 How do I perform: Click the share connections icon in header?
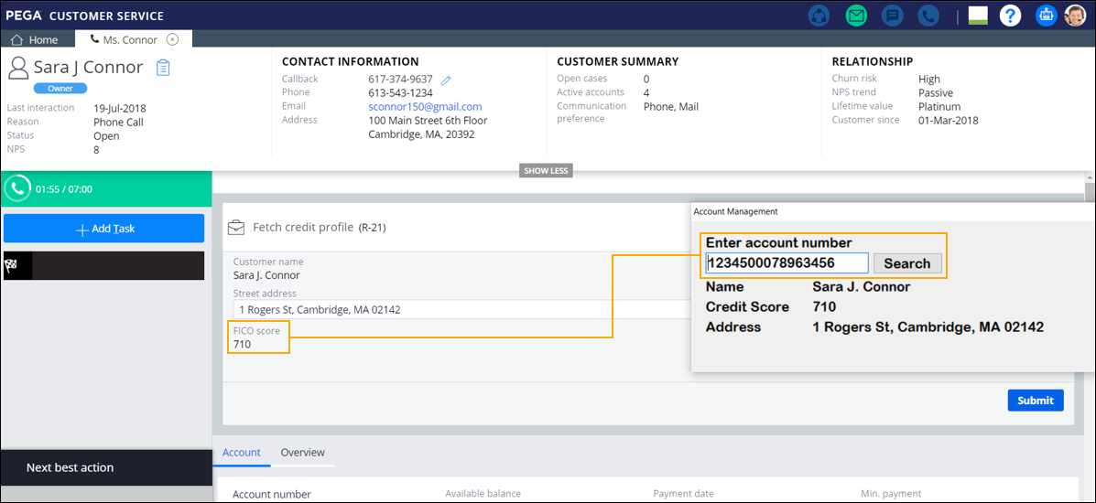click(820, 16)
